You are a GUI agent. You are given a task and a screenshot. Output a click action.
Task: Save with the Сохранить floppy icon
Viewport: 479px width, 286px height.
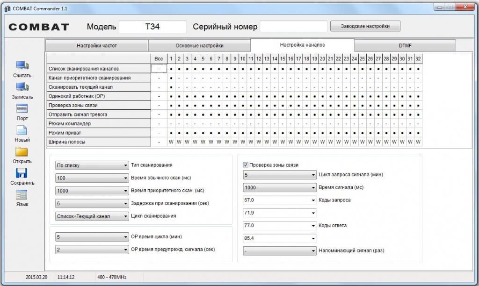coord(22,173)
